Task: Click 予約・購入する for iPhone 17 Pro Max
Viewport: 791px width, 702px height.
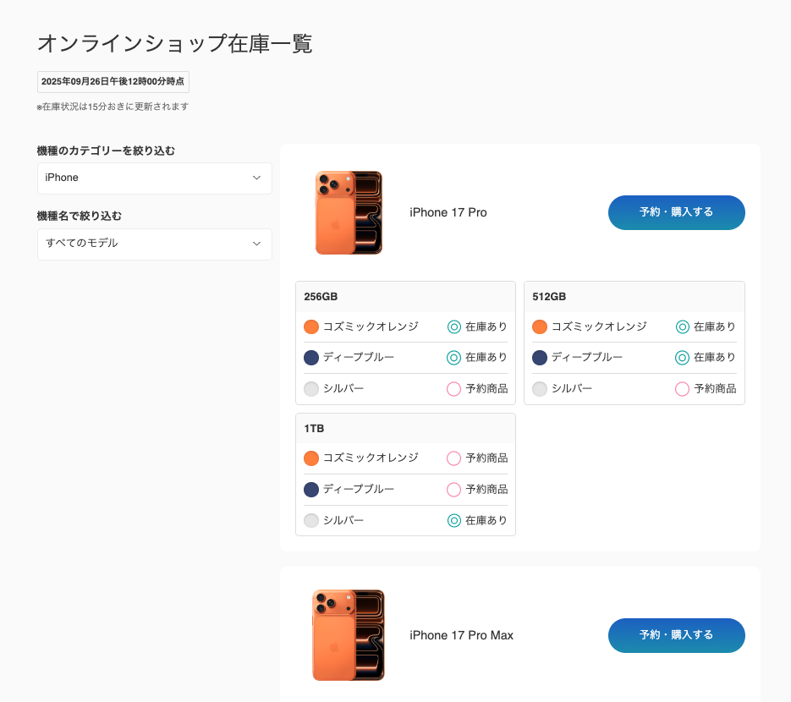Action: [x=676, y=635]
